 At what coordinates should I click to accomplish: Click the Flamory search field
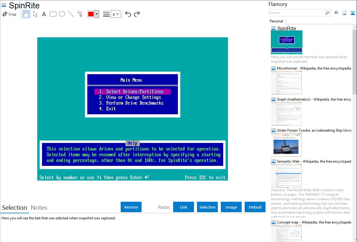[297, 13]
